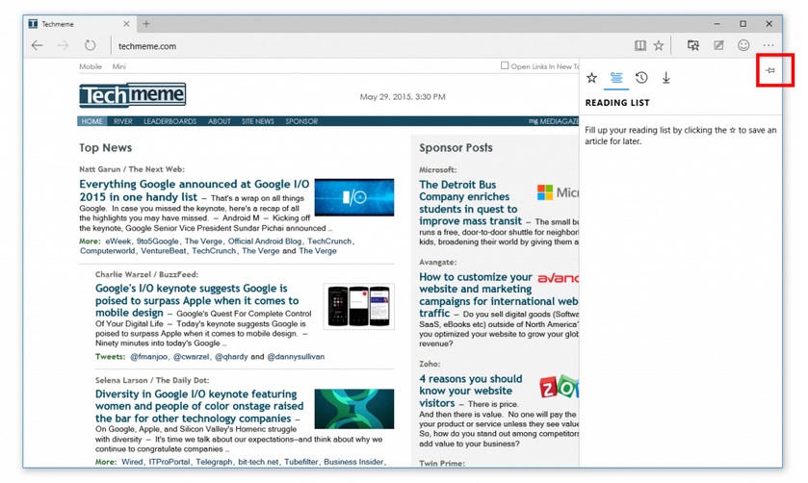Open 'Everything Google announced at Google I/O' headline
The width and height of the screenshot is (808, 483).
pos(195,191)
